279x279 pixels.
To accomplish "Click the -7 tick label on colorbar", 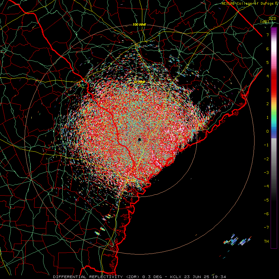I will (266, 228).
